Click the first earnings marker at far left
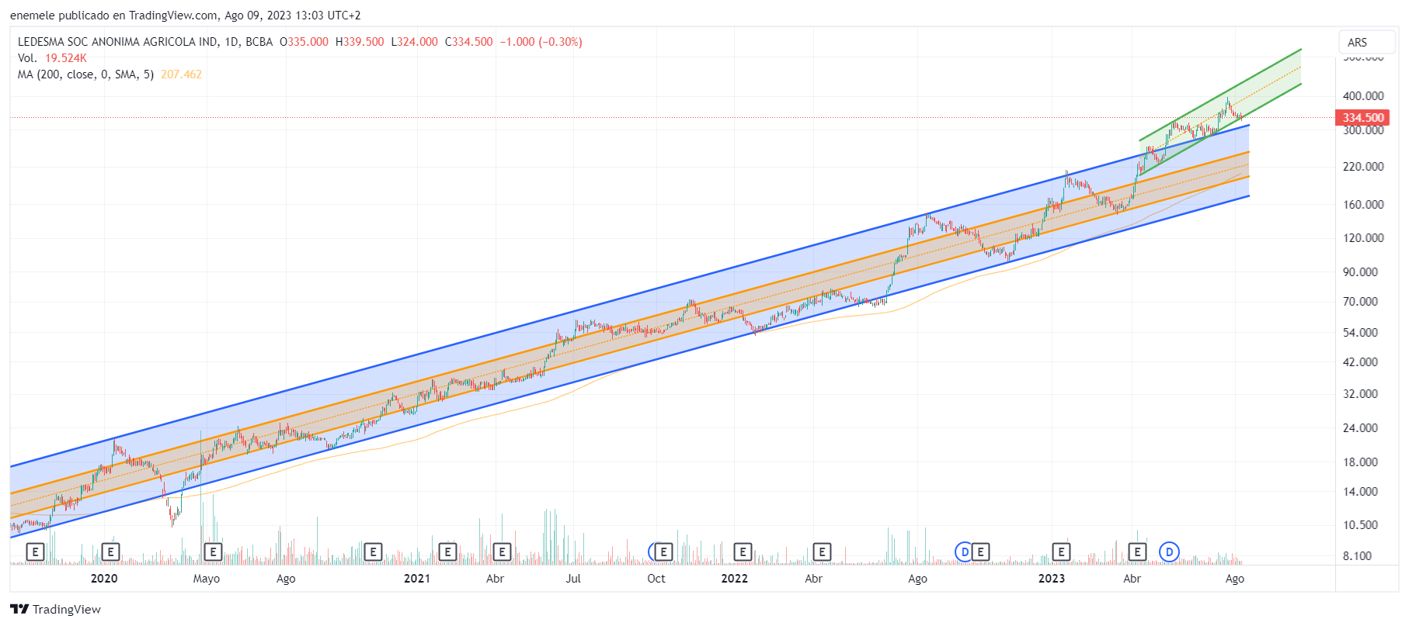Image resolution: width=1409 pixels, height=626 pixels. (x=35, y=552)
